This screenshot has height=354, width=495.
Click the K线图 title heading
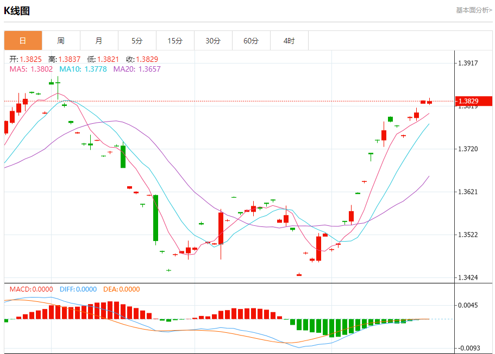[x=17, y=11]
